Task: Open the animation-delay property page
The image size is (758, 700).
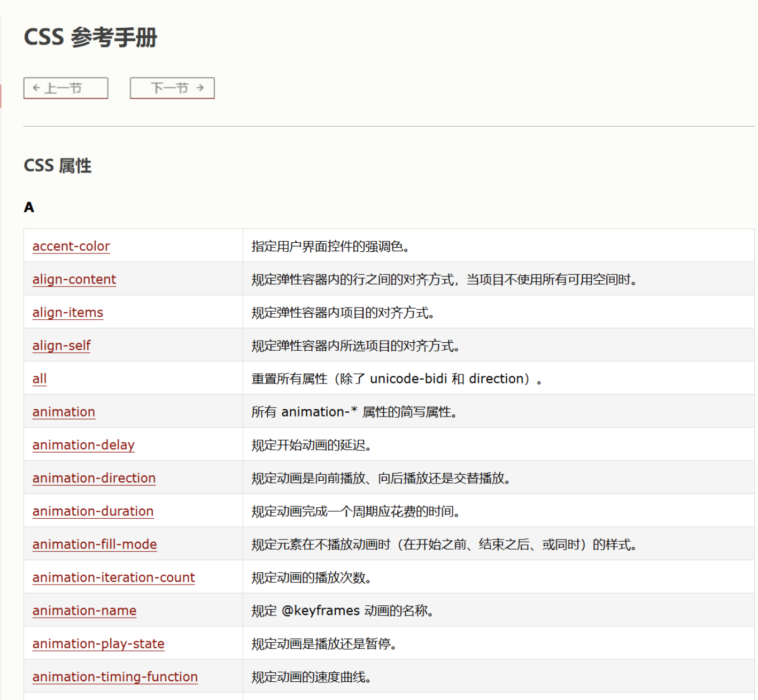Action: 83,445
